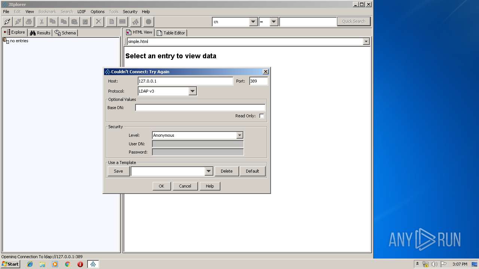Click the Show Desktop button
The height and width of the screenshot is (269, 479).
pos(475,264)
